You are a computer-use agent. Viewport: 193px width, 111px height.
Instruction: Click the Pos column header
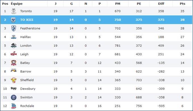tap(5, 4)
